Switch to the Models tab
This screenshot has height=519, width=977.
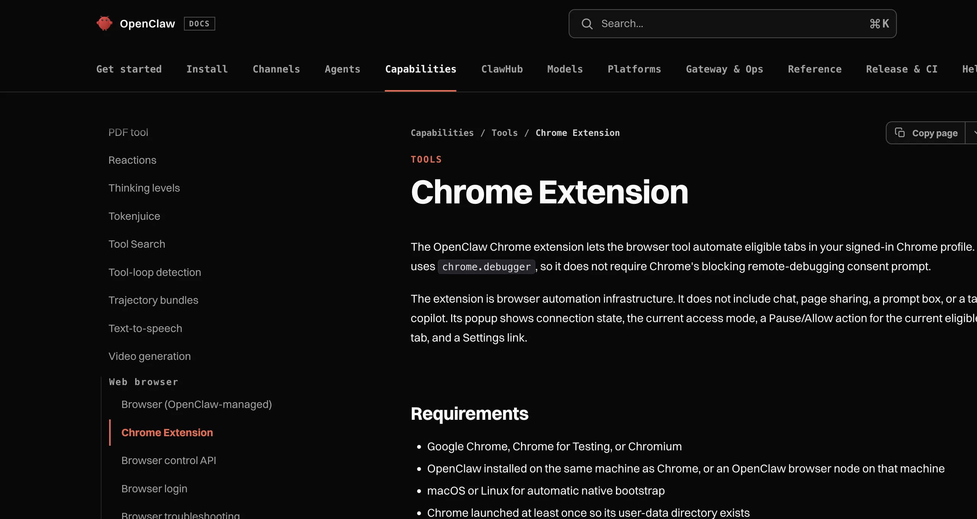coord(565,69)
